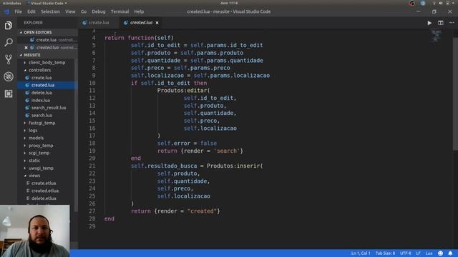
Task: Click the clock in the top bar
Action: 229,3
